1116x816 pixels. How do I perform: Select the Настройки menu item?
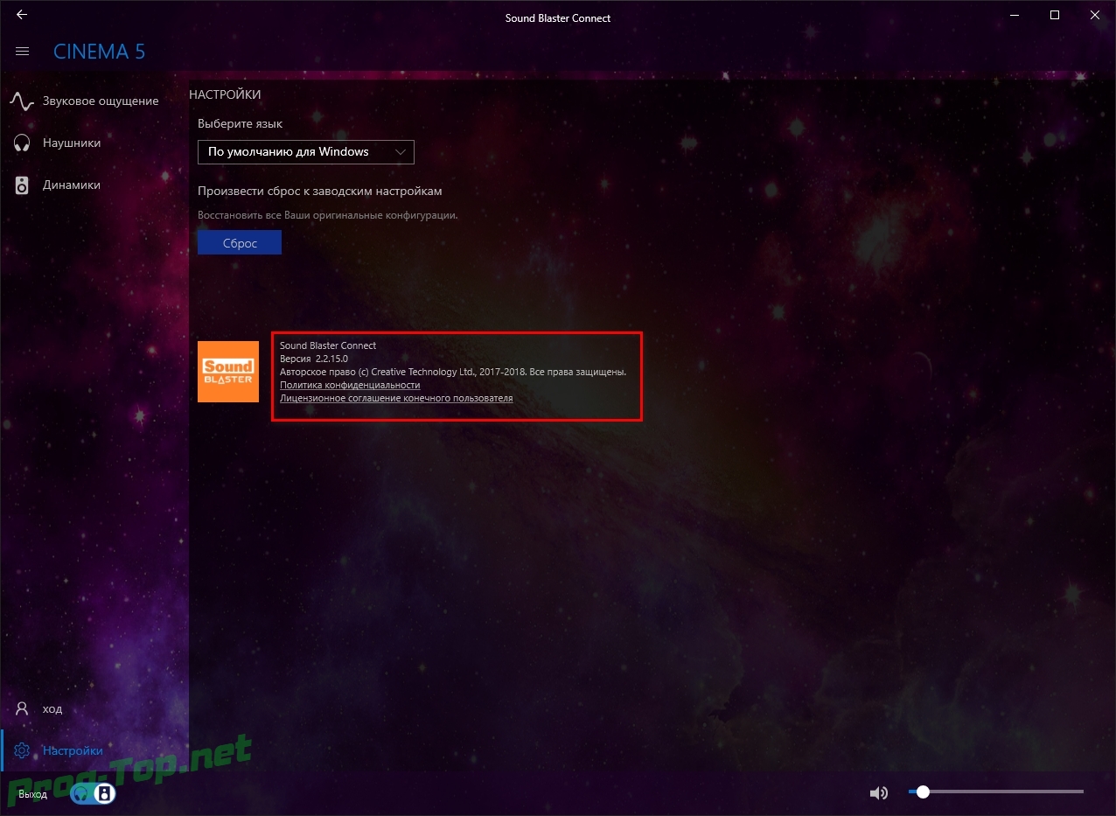pos(94,750)
